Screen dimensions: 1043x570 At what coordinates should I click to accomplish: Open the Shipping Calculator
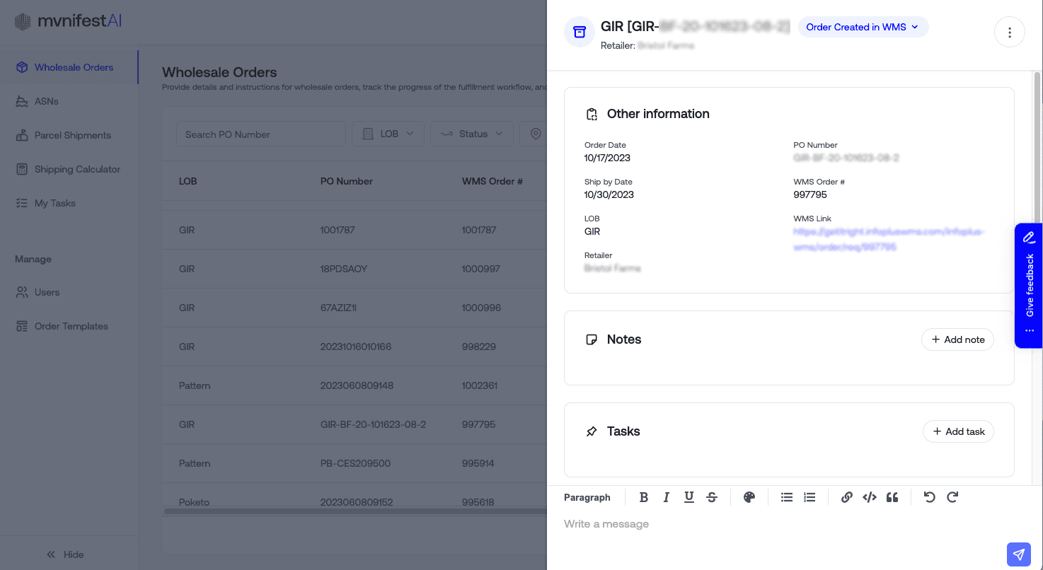click(69, 169)
